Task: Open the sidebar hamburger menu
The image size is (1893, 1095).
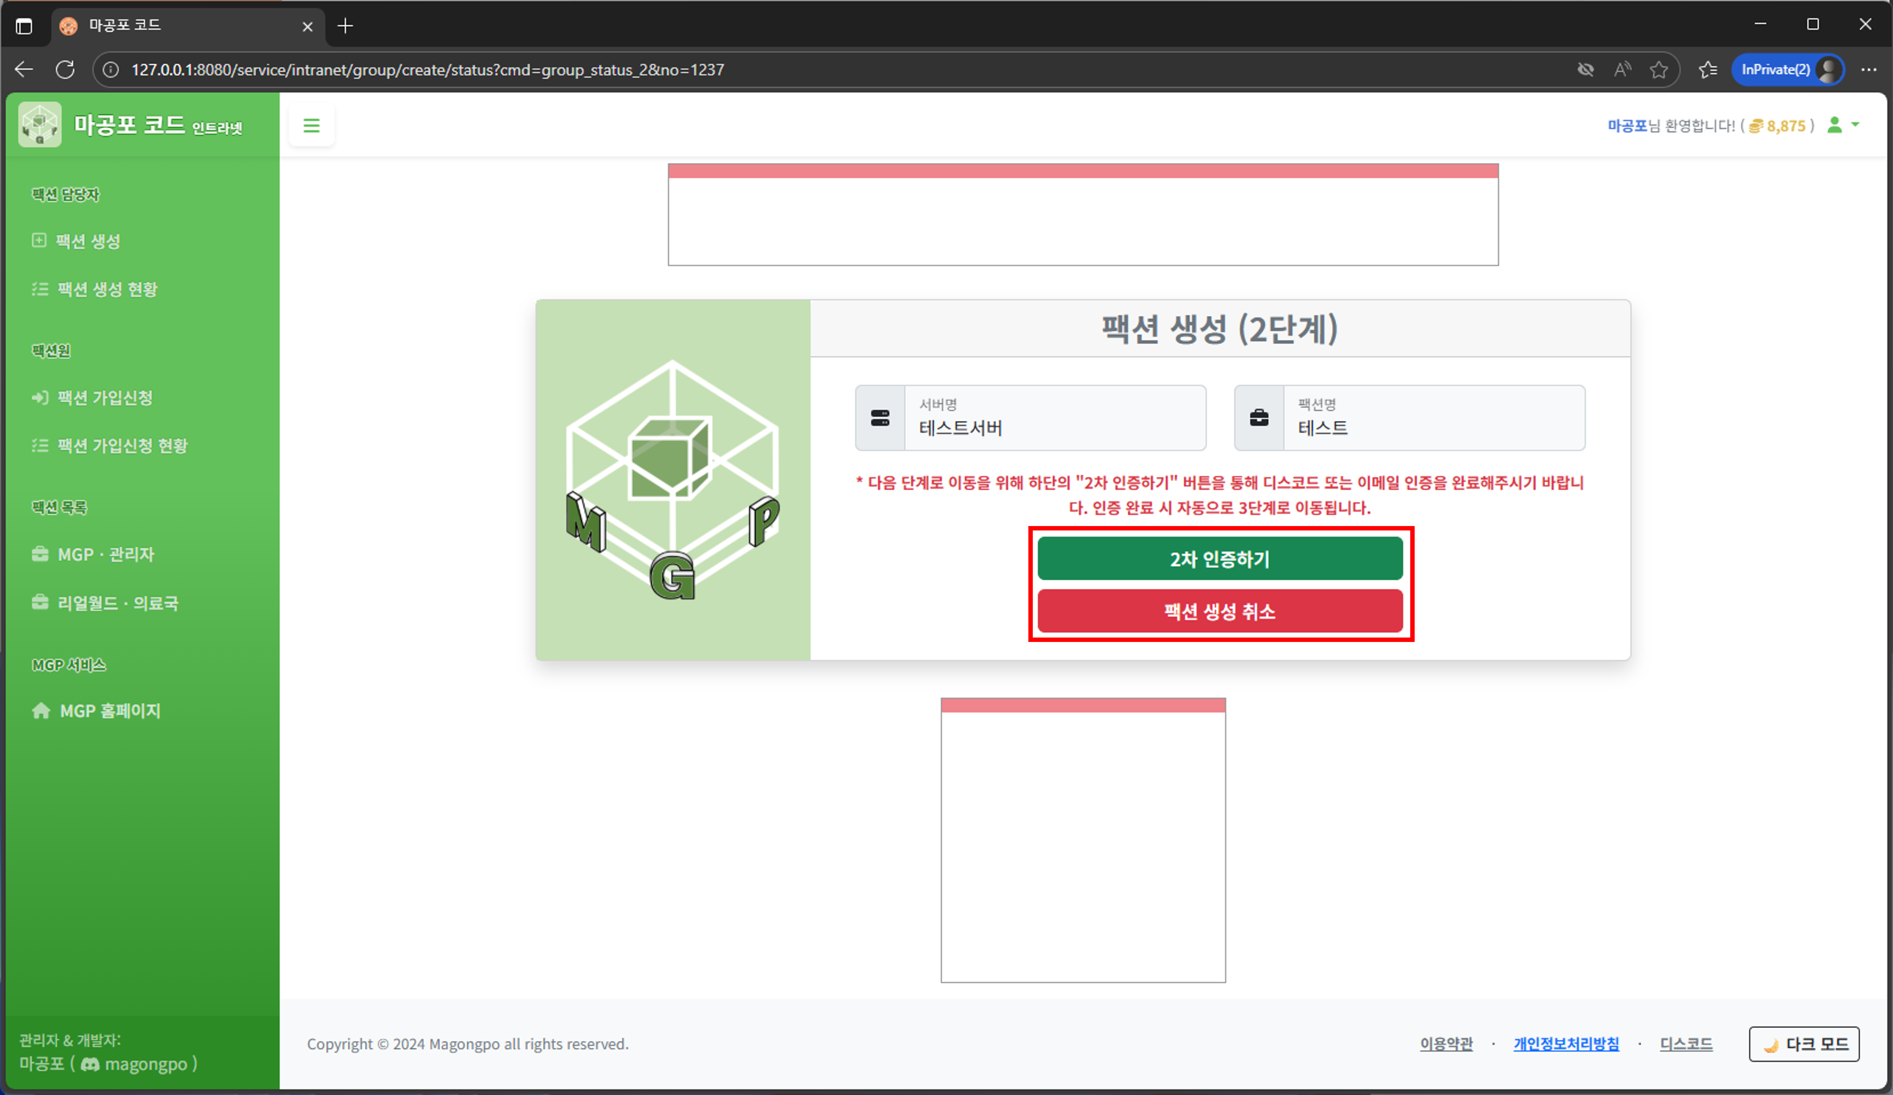Action: (x=311, y=125)
